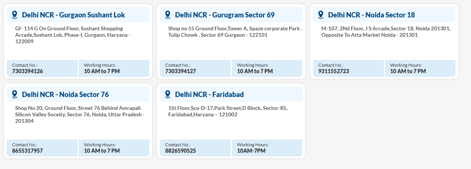Click the Spaze corporate Park address text

235,31
